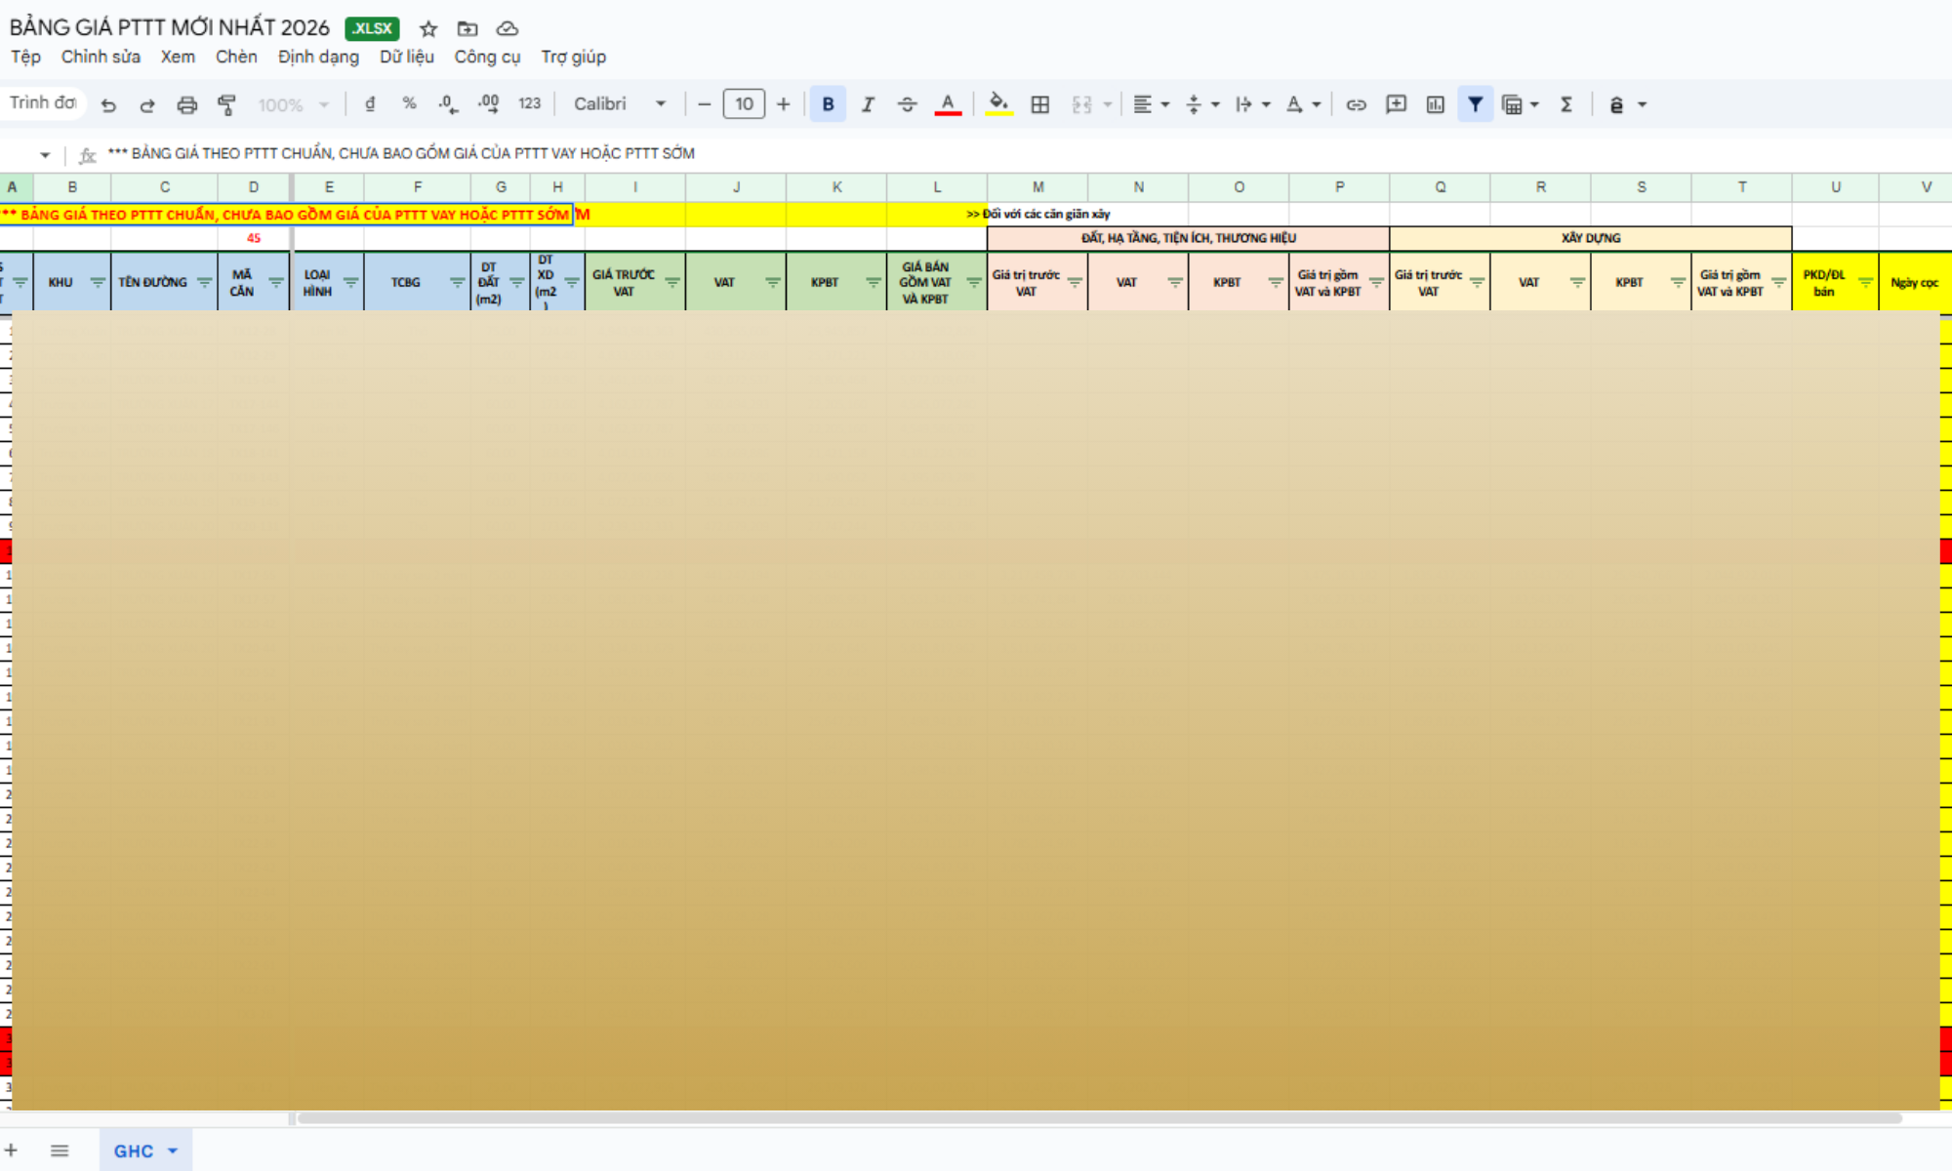Toggle italic formatting button
Screen dimensions: 1952x1171
867,104
